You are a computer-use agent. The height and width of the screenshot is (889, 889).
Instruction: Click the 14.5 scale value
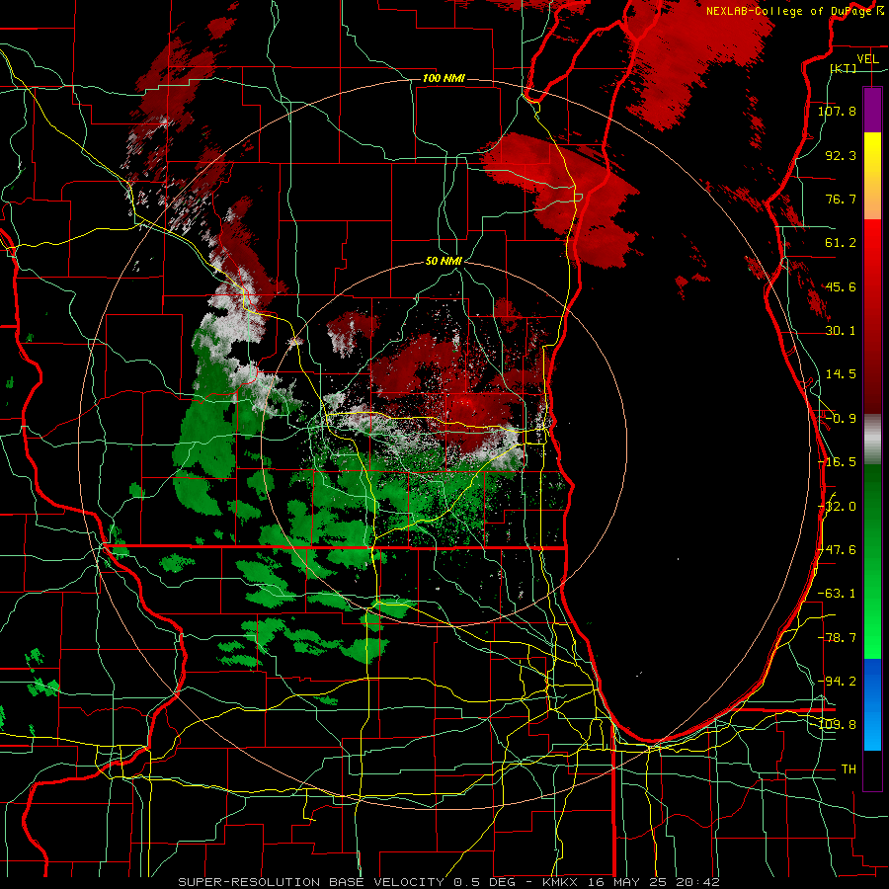point(841,374)
